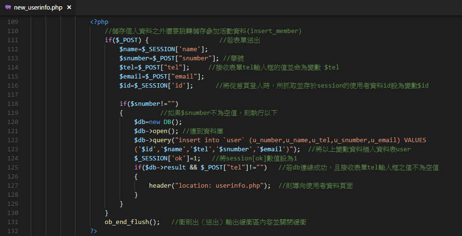Click line number 126
The height and width of the screenshot is (236, 462).
(12, 177)
